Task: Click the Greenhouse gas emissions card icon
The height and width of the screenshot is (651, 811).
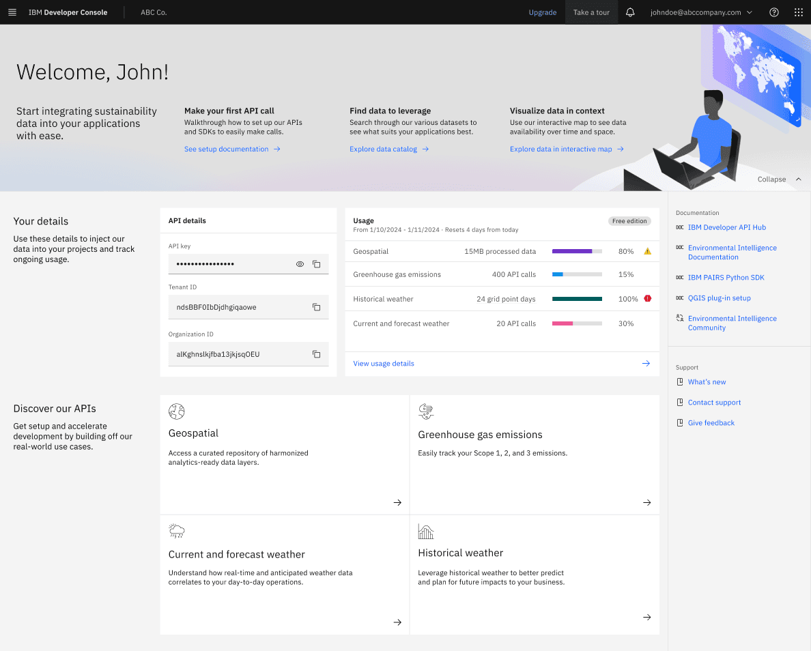Action: pyautogui.click(x=426, y=411)
